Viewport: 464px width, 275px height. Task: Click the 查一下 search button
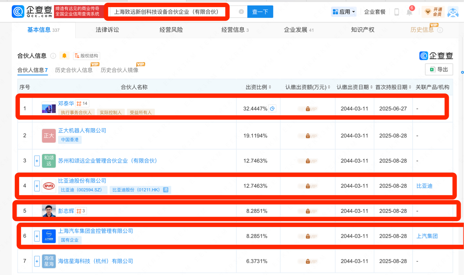coord(260,12)
